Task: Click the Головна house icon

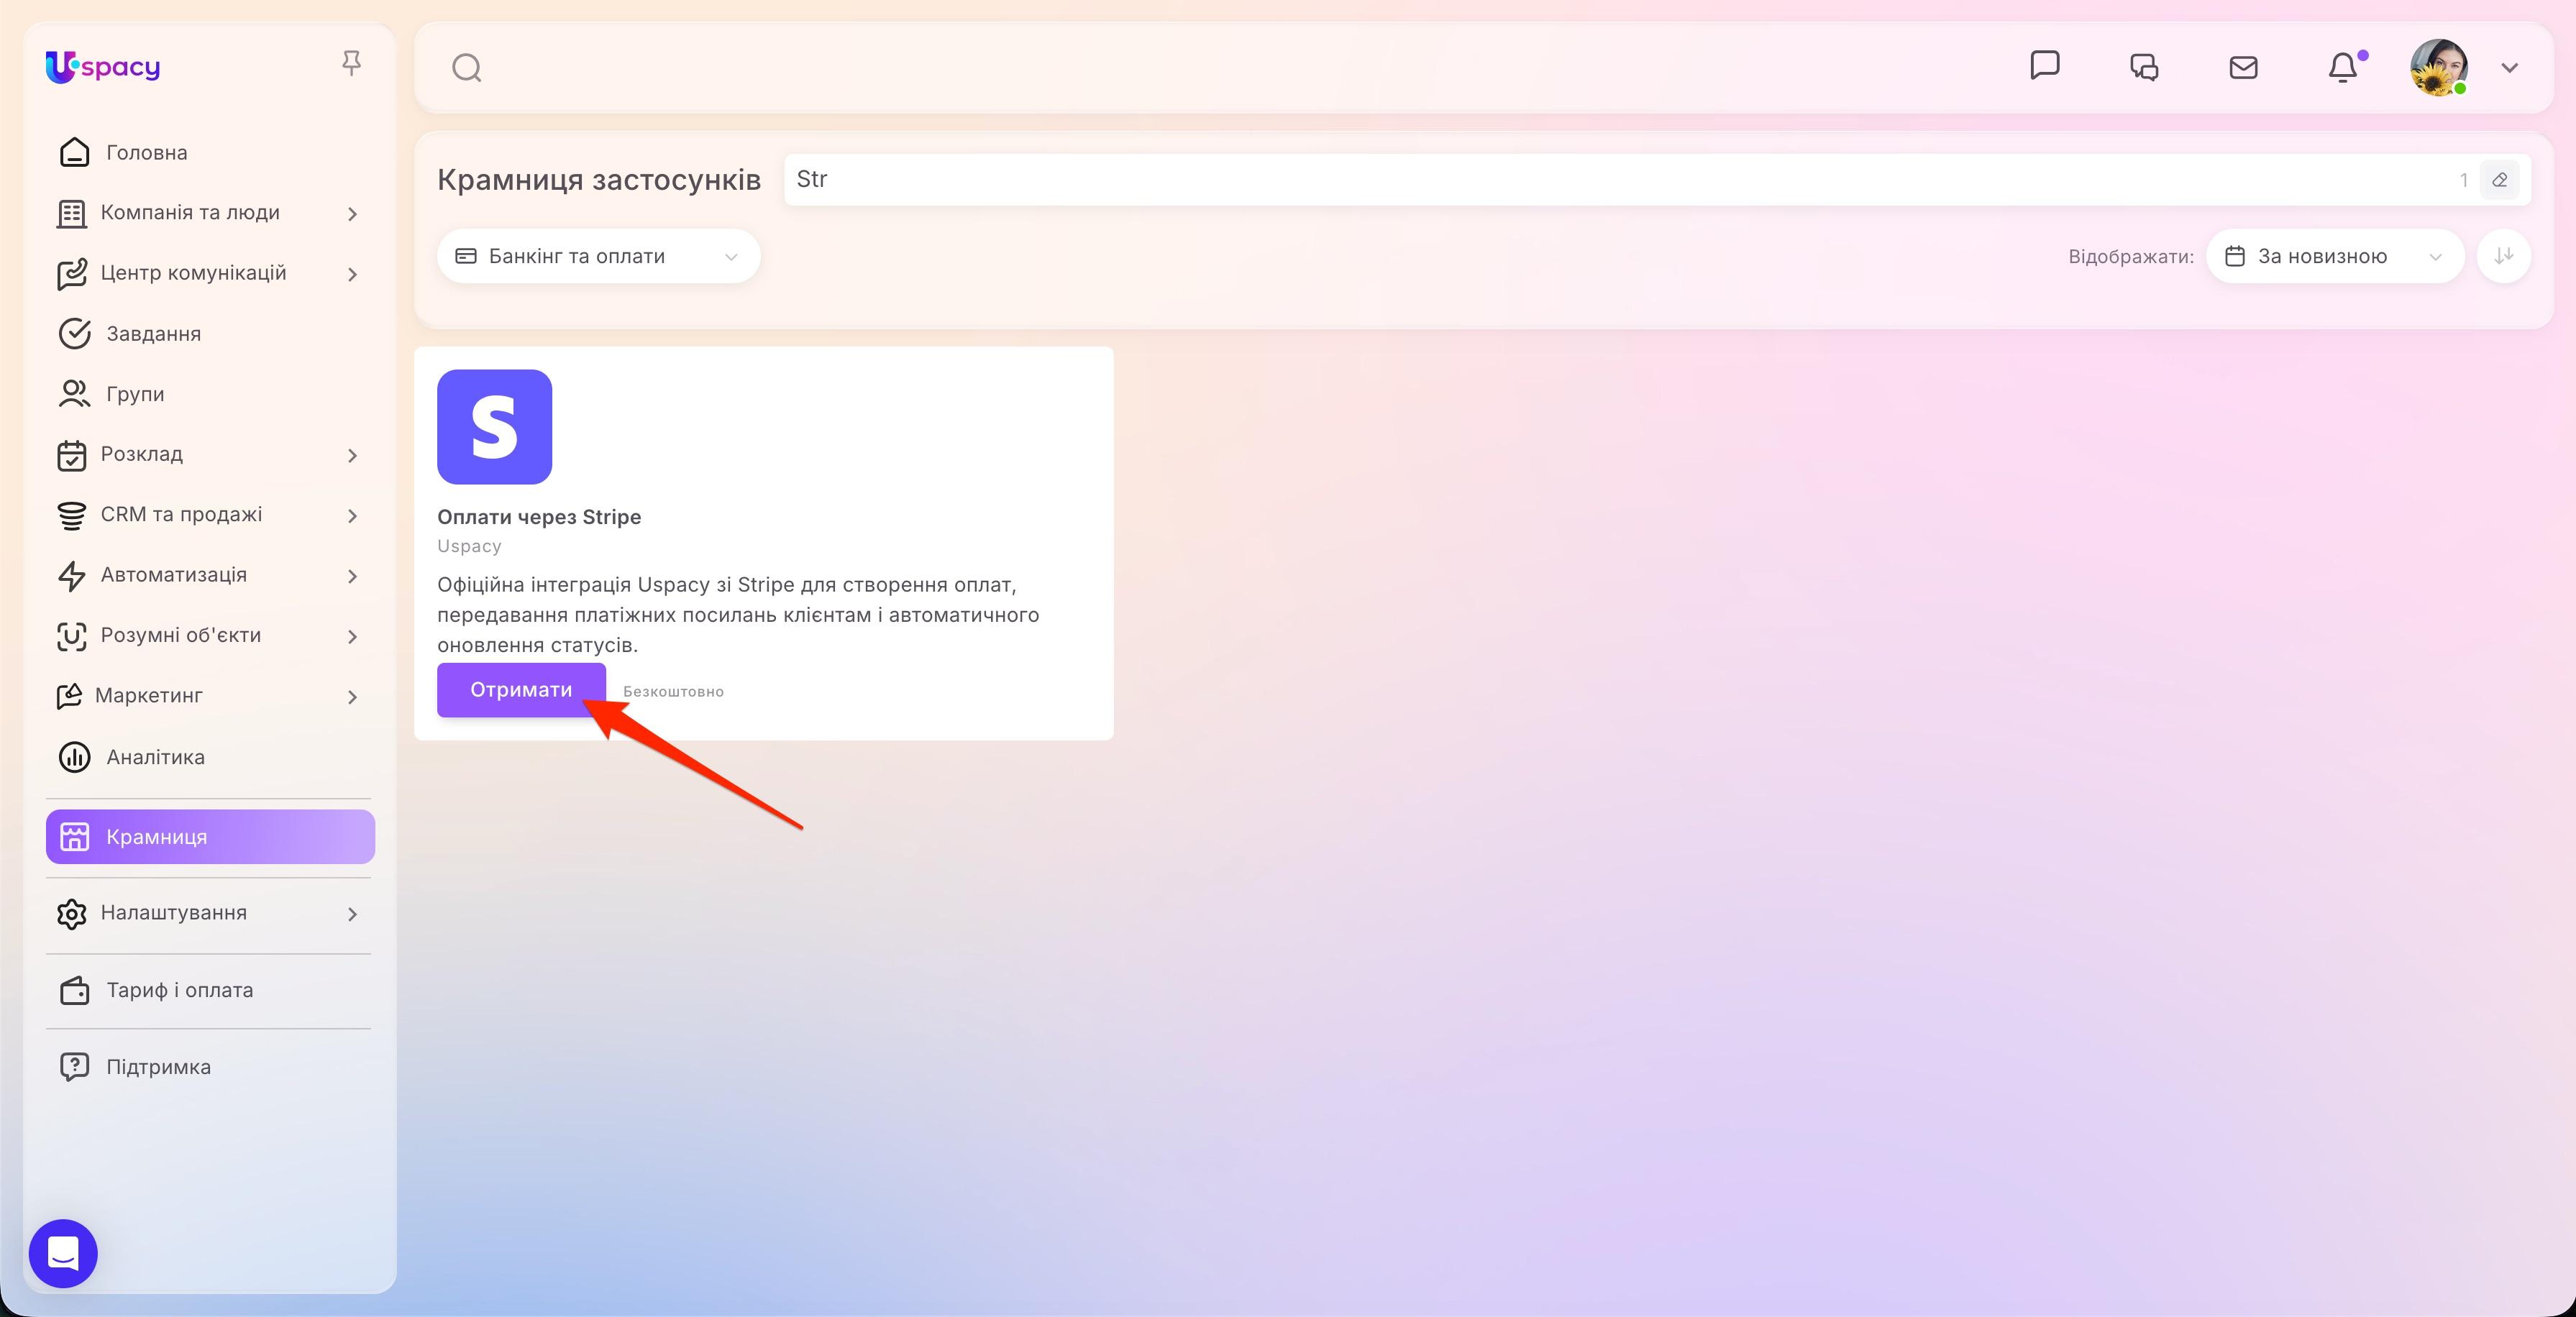Action: pos(74,152)
